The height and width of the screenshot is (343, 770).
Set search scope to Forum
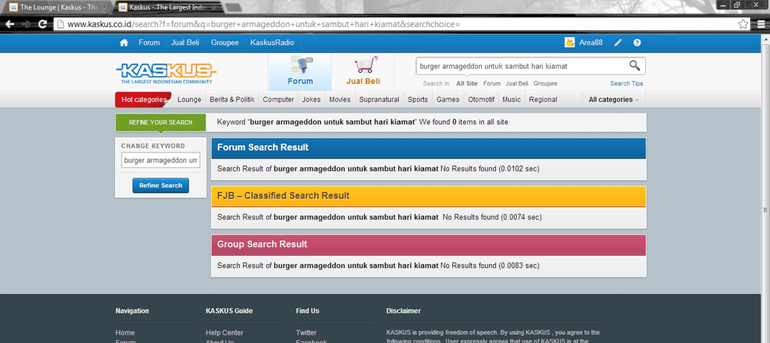[x=492, y=83]
